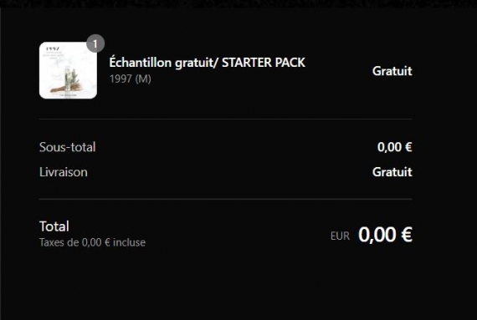Open the product thumbnail of the starter pack
The width and height of the screenshot is (477, 320).
tap(68, 70)
